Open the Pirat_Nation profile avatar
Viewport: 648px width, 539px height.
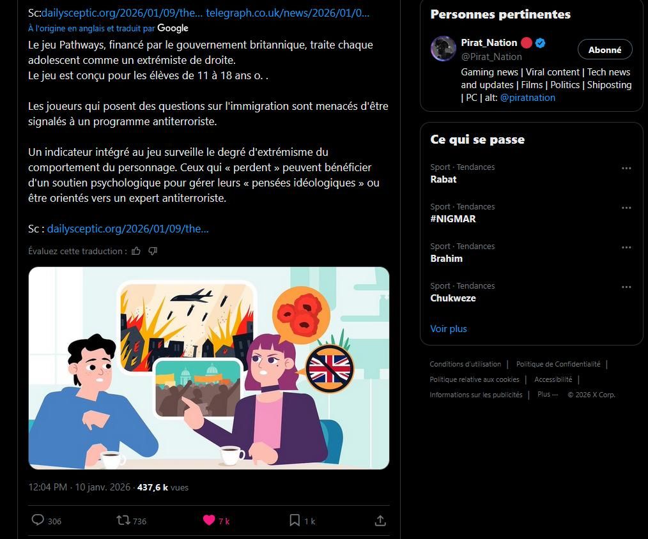point(443,49)
